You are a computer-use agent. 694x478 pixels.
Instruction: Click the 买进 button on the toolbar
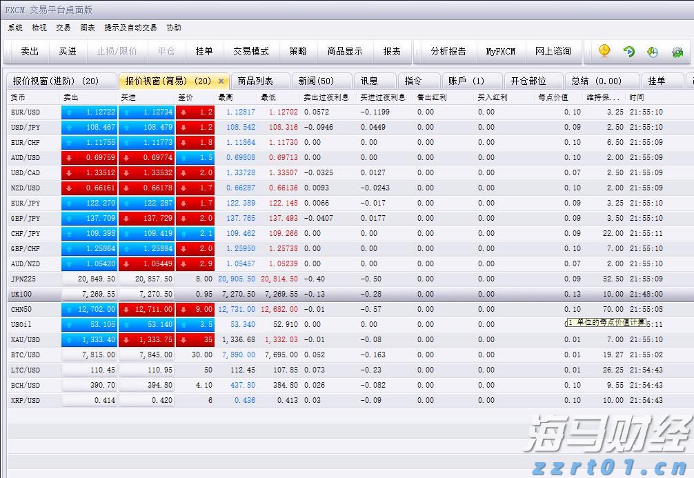coord(67,51)
